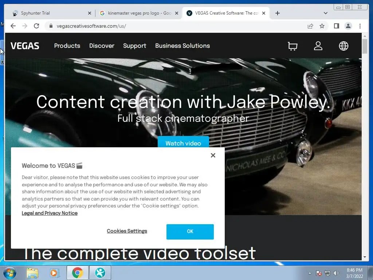
Task: Switch to Spyhunter Trial tab
Action: point(51,13)
